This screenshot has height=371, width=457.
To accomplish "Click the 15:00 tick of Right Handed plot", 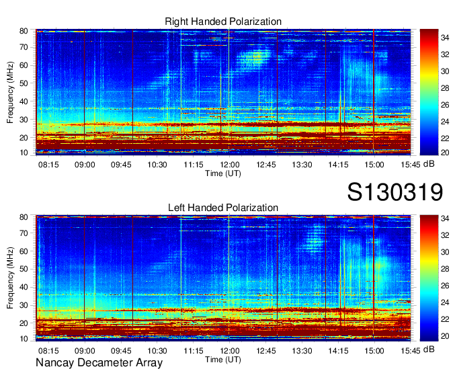I will click(374, 165).
